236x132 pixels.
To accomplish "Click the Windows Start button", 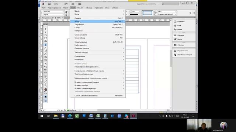I will (x=42, y=116).
